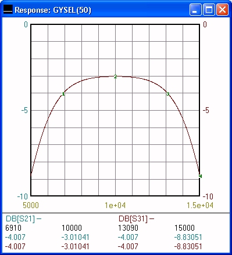Select marker 3 on the curve
Image resolution: width=232 pixels, height=255 pixels.
167,94
